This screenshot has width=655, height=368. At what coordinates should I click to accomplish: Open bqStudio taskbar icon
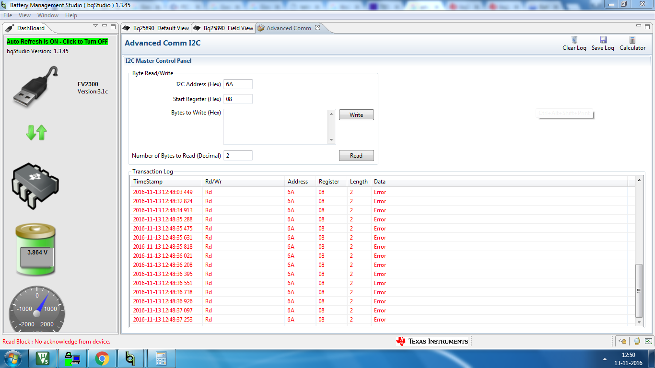point(130,358)
